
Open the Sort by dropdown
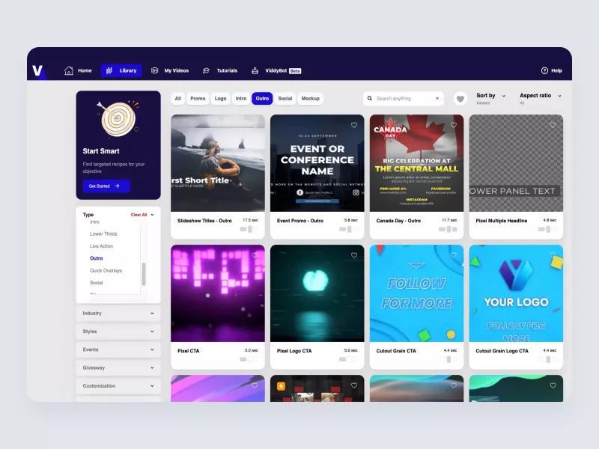tap(491, 98)
